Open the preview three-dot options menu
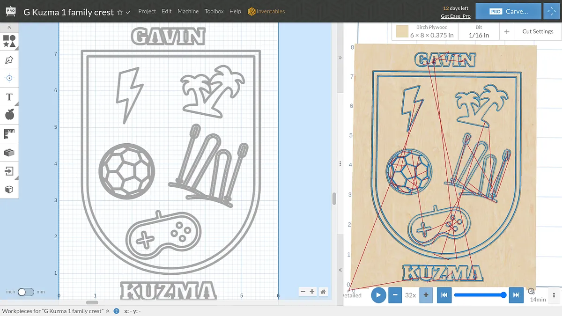Image resolution: width=562 pixels, height=316 pixels. click(554, 295)
